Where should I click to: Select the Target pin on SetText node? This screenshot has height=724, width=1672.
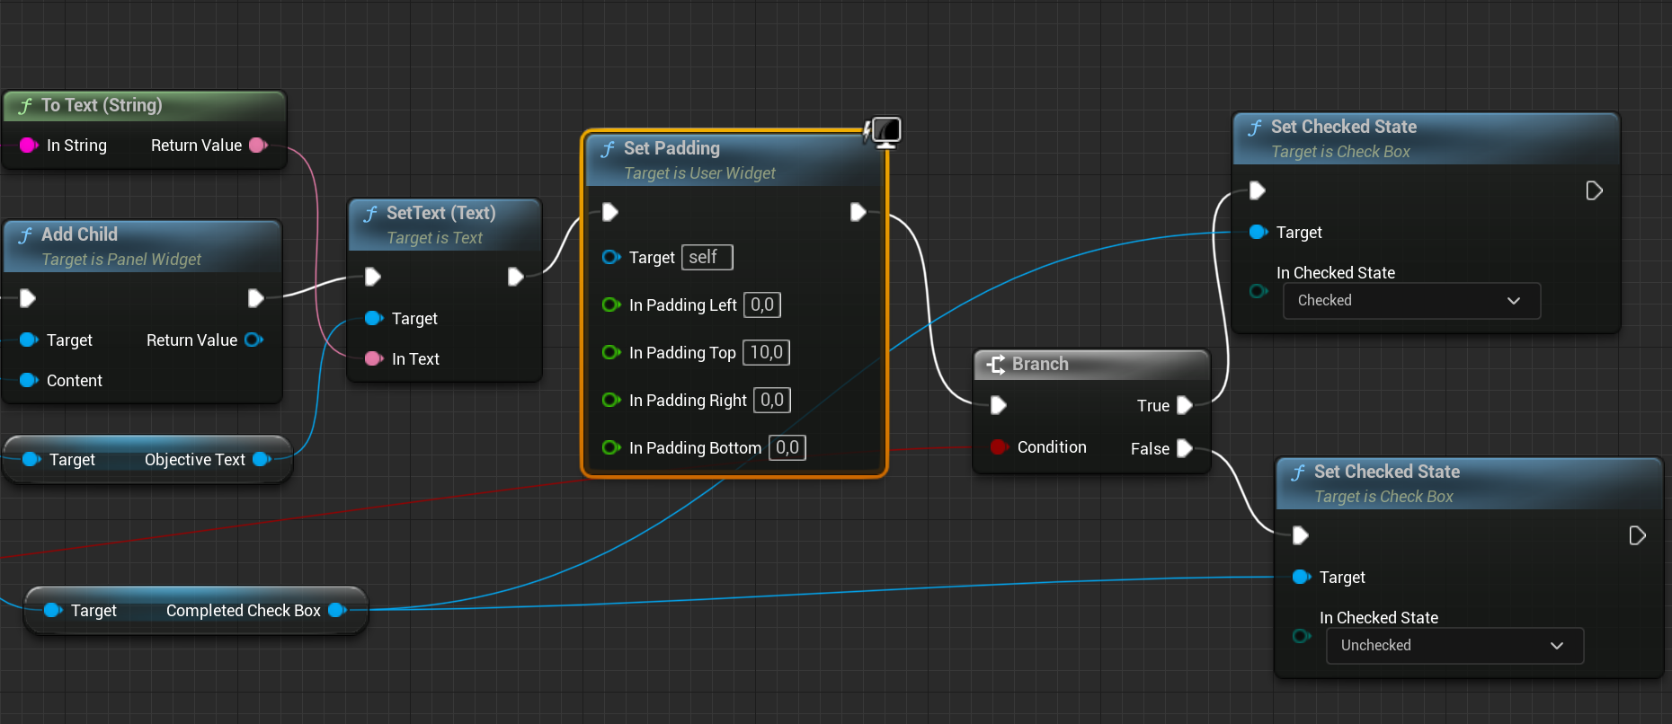(374, 318)
